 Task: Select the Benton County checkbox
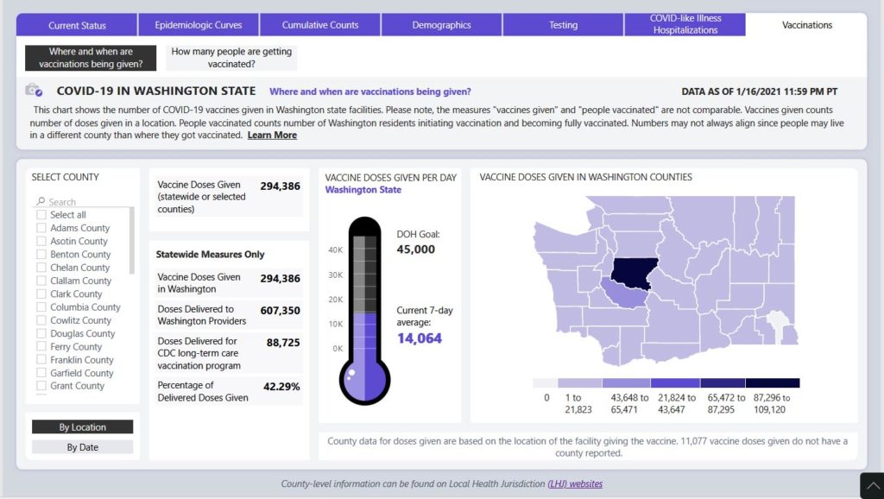(41, 255)
